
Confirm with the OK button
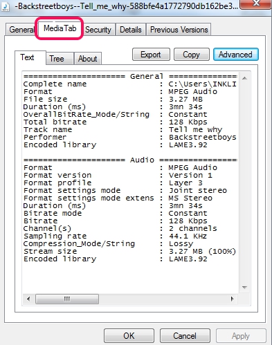[x=129, y=335]
